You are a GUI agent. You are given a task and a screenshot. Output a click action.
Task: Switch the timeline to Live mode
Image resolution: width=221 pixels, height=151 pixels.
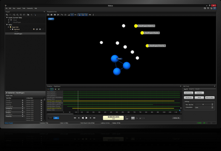[x=51, y=118]
